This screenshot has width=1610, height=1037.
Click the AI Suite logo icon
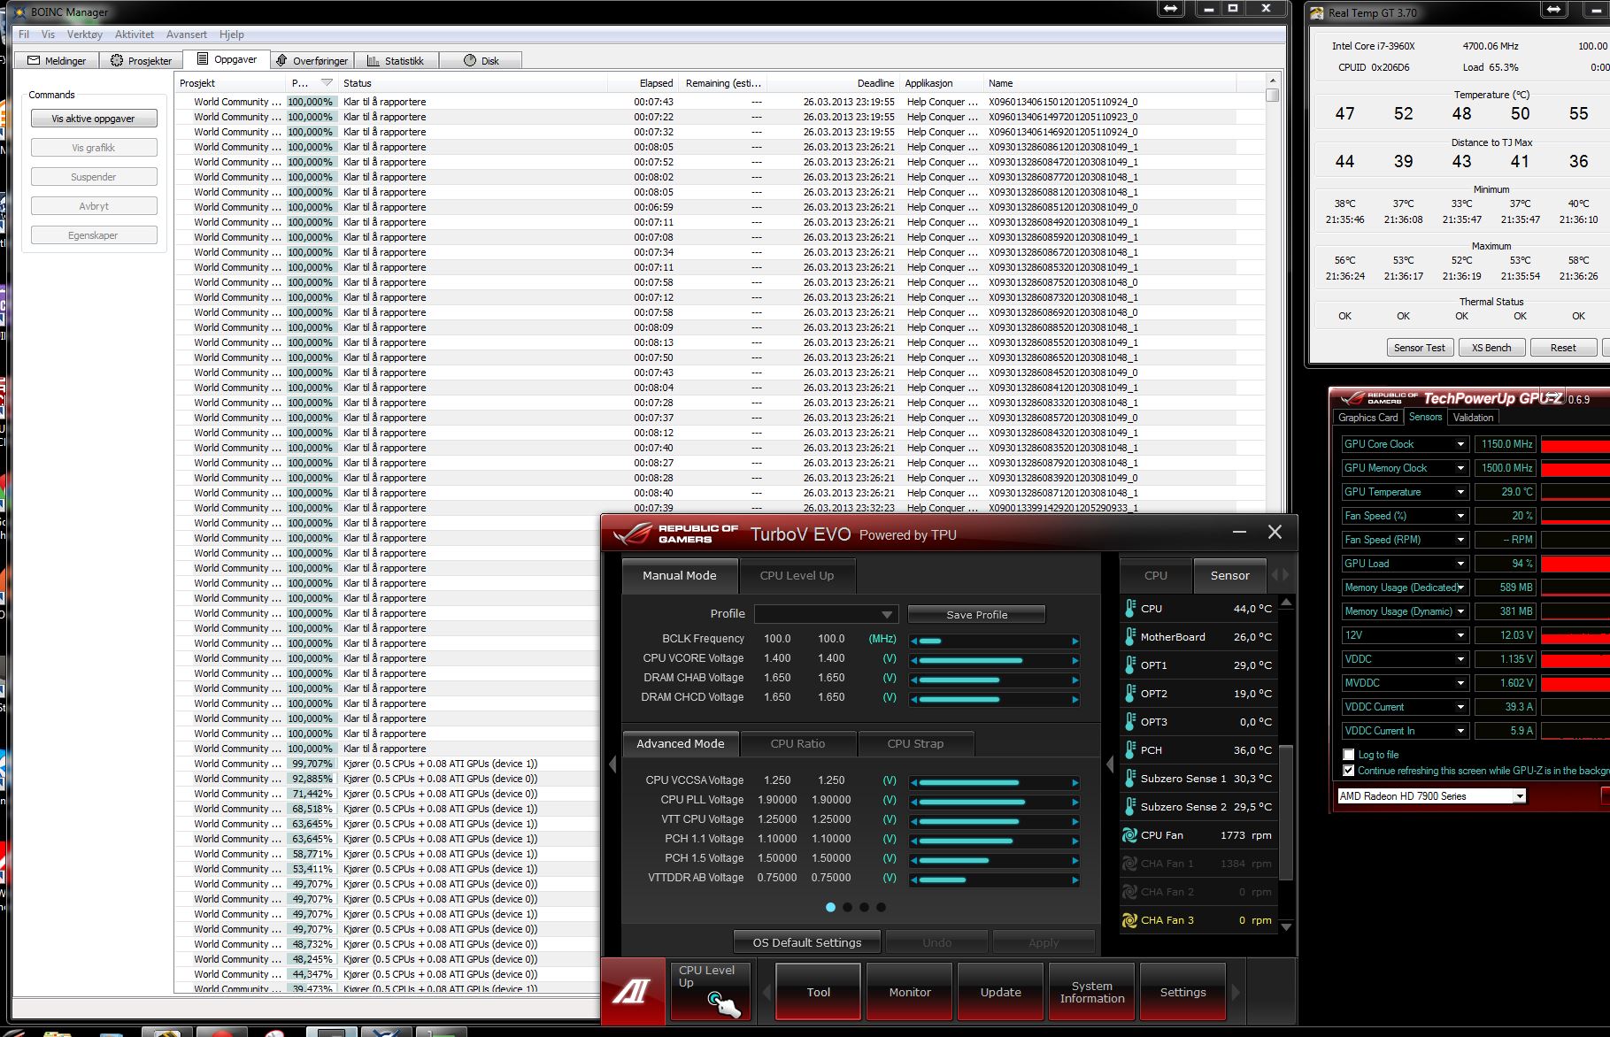click(x=633, y=992)
